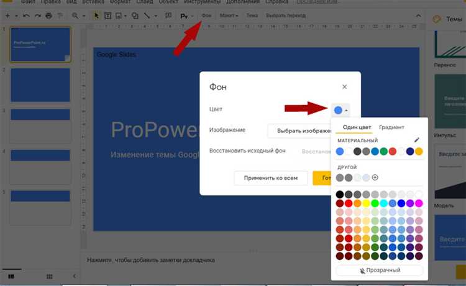
Task: Undo the last action
Action: point(26,16)
